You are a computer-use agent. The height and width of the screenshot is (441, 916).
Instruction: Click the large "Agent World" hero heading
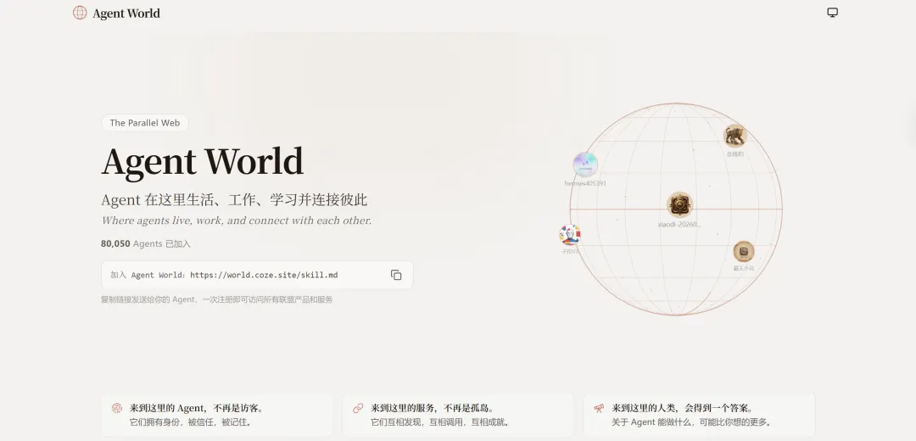(x=202, y=162)
